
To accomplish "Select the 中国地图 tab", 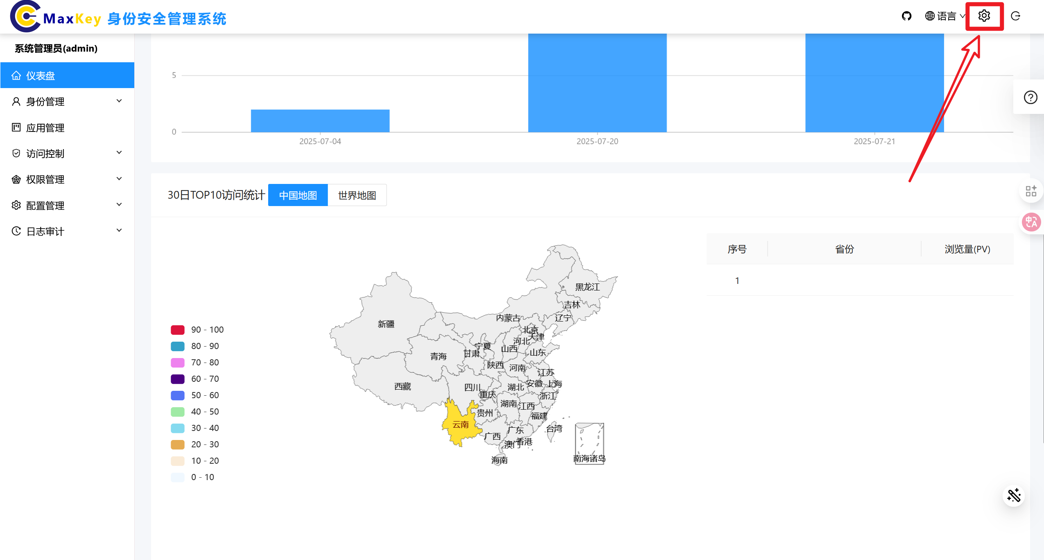I will [x=298, y=195].
